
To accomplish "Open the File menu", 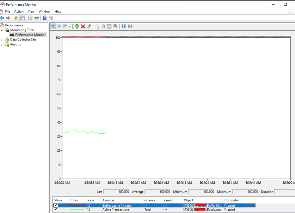I will click(x=7, y=12).
